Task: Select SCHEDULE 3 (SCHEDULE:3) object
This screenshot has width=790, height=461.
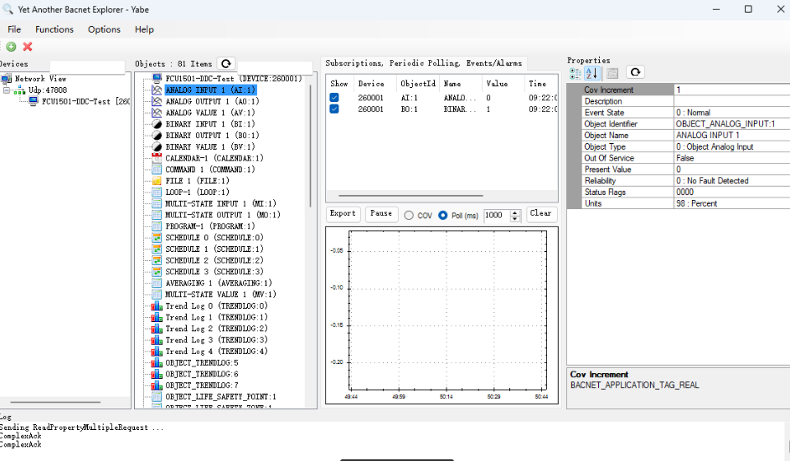Action: tap(214, 272)
